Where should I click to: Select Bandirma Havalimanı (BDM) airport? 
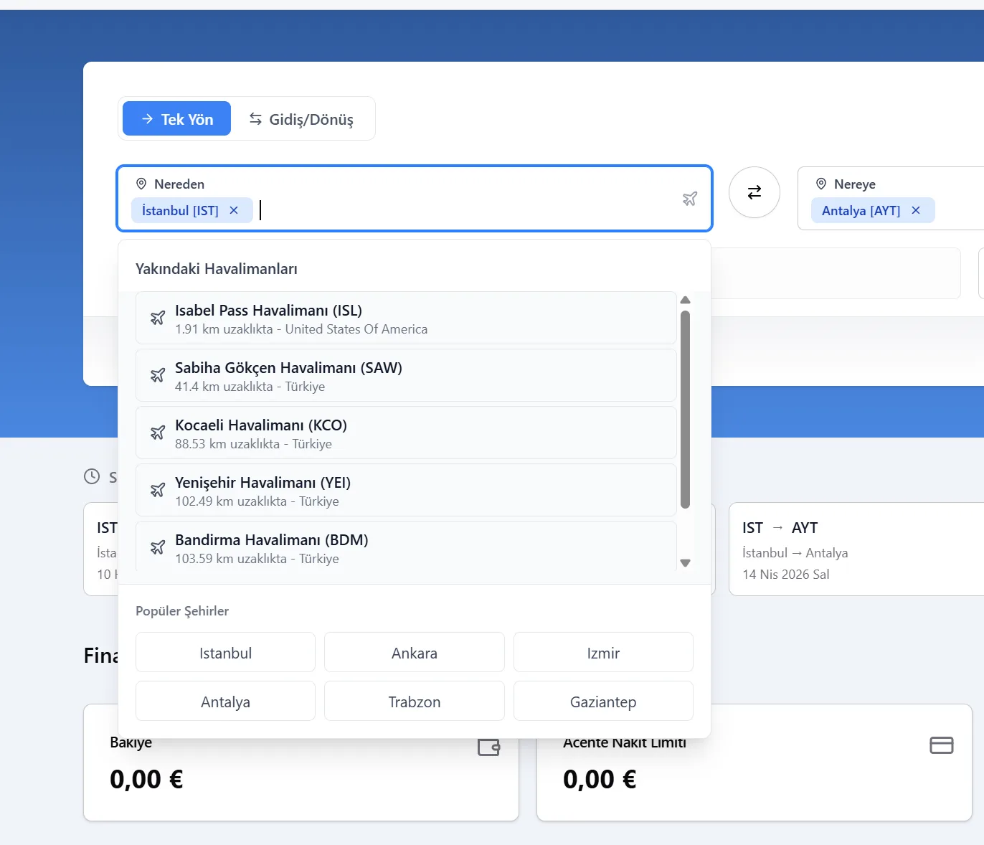pyautogui.click(x=405, y=548)
